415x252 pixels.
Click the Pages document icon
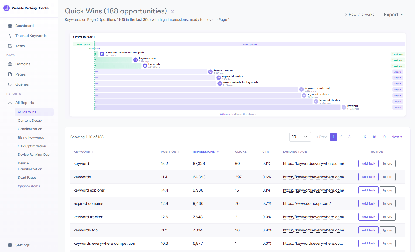[x=10, y=74]
